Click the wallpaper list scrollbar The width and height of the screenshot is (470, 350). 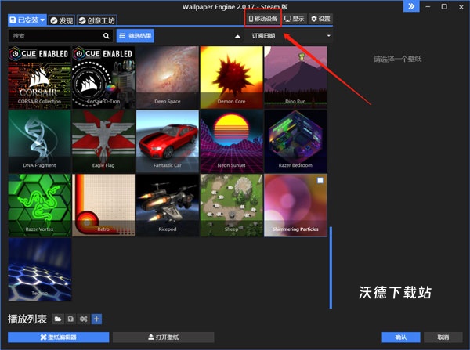(331, 267)
